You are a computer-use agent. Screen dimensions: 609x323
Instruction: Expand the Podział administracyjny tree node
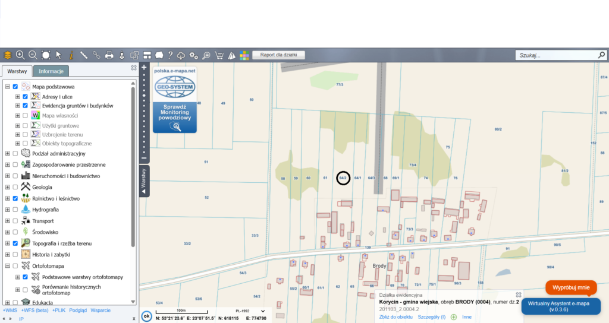point(8,154)
